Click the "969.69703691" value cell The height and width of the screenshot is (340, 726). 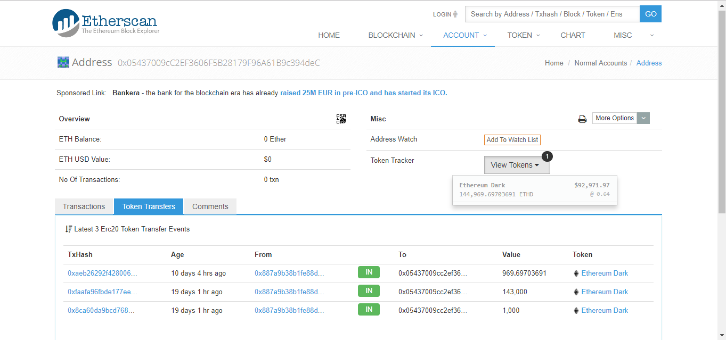(524, 273)
